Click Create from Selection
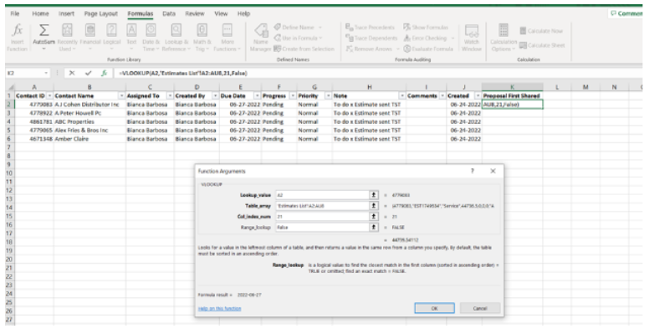 [304, 49]
